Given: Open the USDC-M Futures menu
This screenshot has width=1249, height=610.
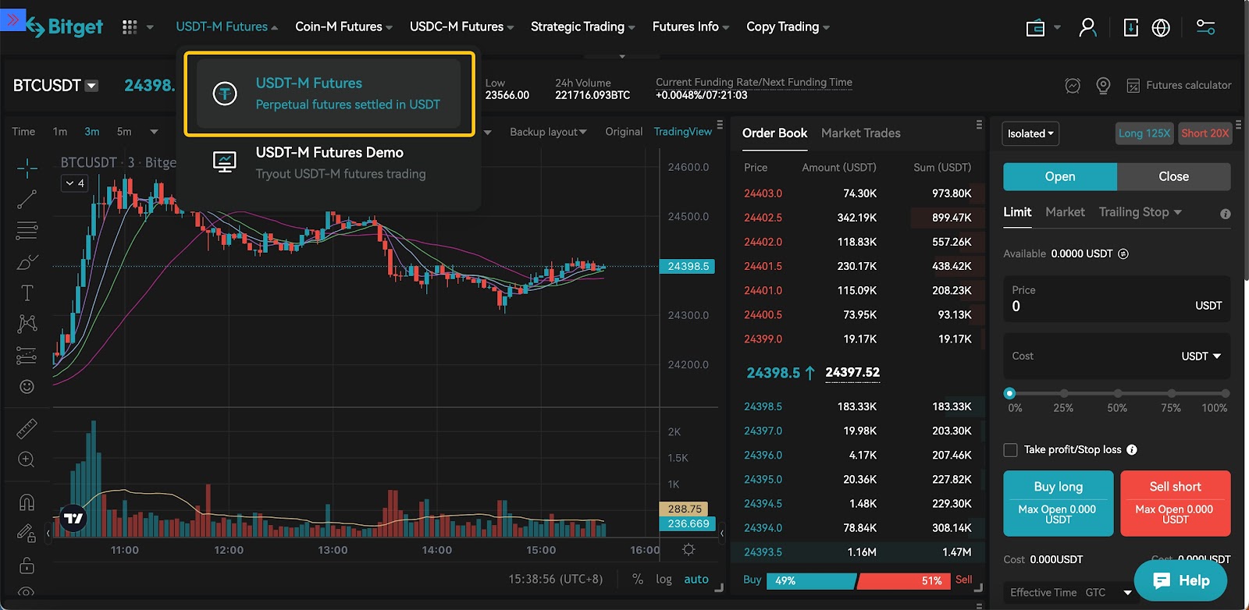Looking at the screenshot, I should [461, 27].
